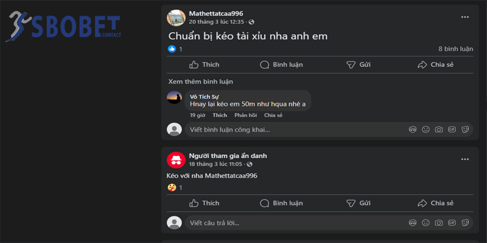Click the public comment input field

[x=292, y=129]
